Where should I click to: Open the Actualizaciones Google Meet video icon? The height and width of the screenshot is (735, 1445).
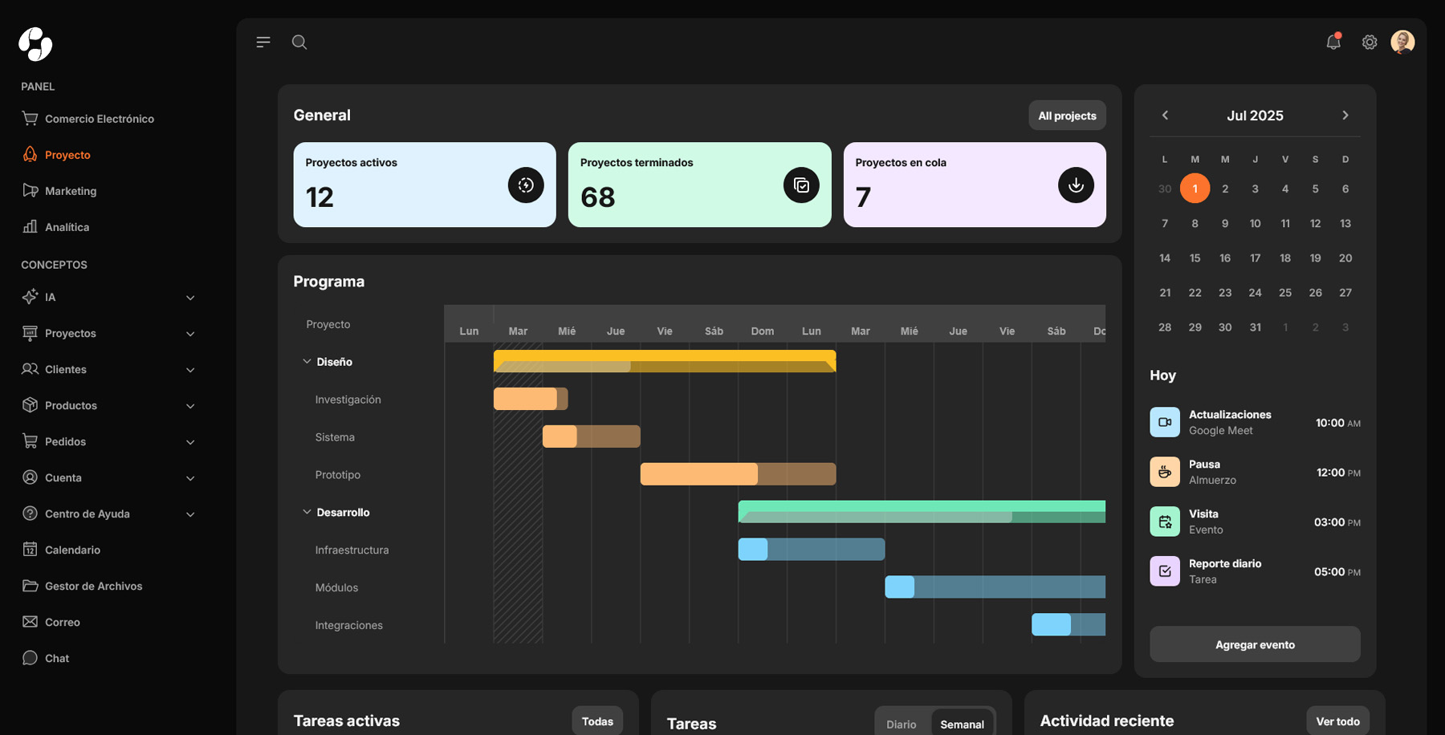click(x=1165, y=422)
